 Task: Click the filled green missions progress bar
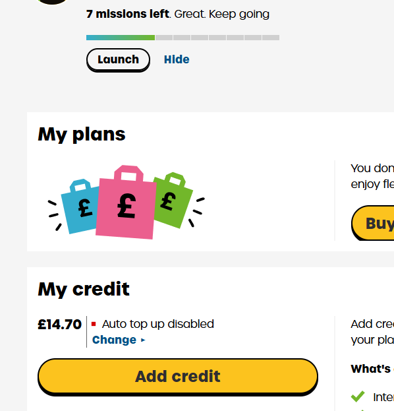(x=121, y=38)
